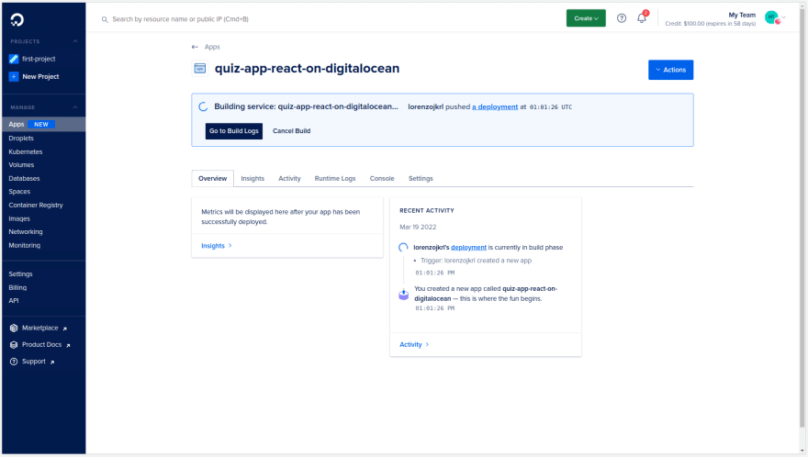Collapse the Manage section chevron
The height and width of the screenshot is (457, 808).
click(x=75, y=107)
